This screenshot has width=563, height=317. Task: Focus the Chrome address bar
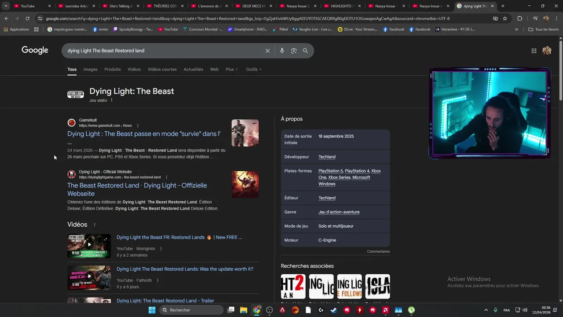(x=264, y=18)
